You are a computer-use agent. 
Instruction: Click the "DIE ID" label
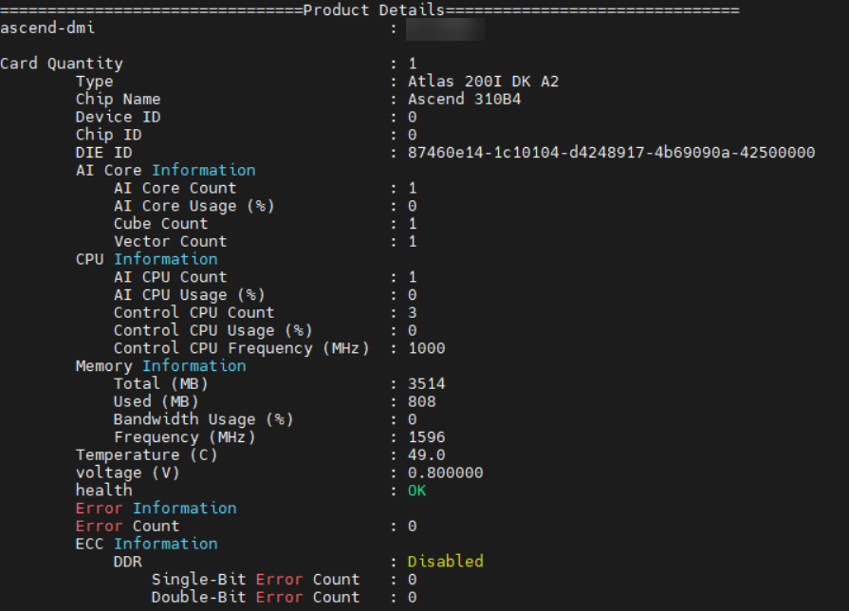pyautogui.click(x=104, y=153)
